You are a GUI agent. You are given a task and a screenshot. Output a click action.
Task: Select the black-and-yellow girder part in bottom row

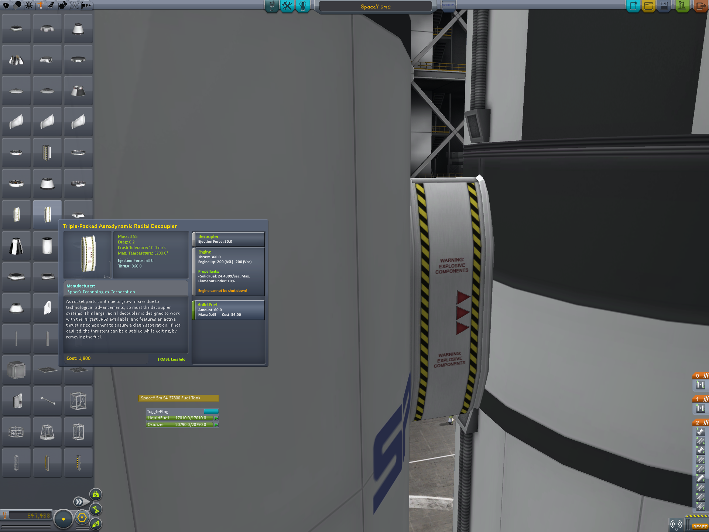tap(78, 463)
